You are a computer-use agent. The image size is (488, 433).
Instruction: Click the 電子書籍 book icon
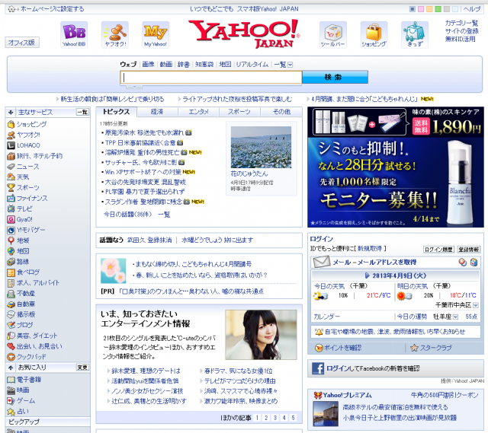[11, 380]
